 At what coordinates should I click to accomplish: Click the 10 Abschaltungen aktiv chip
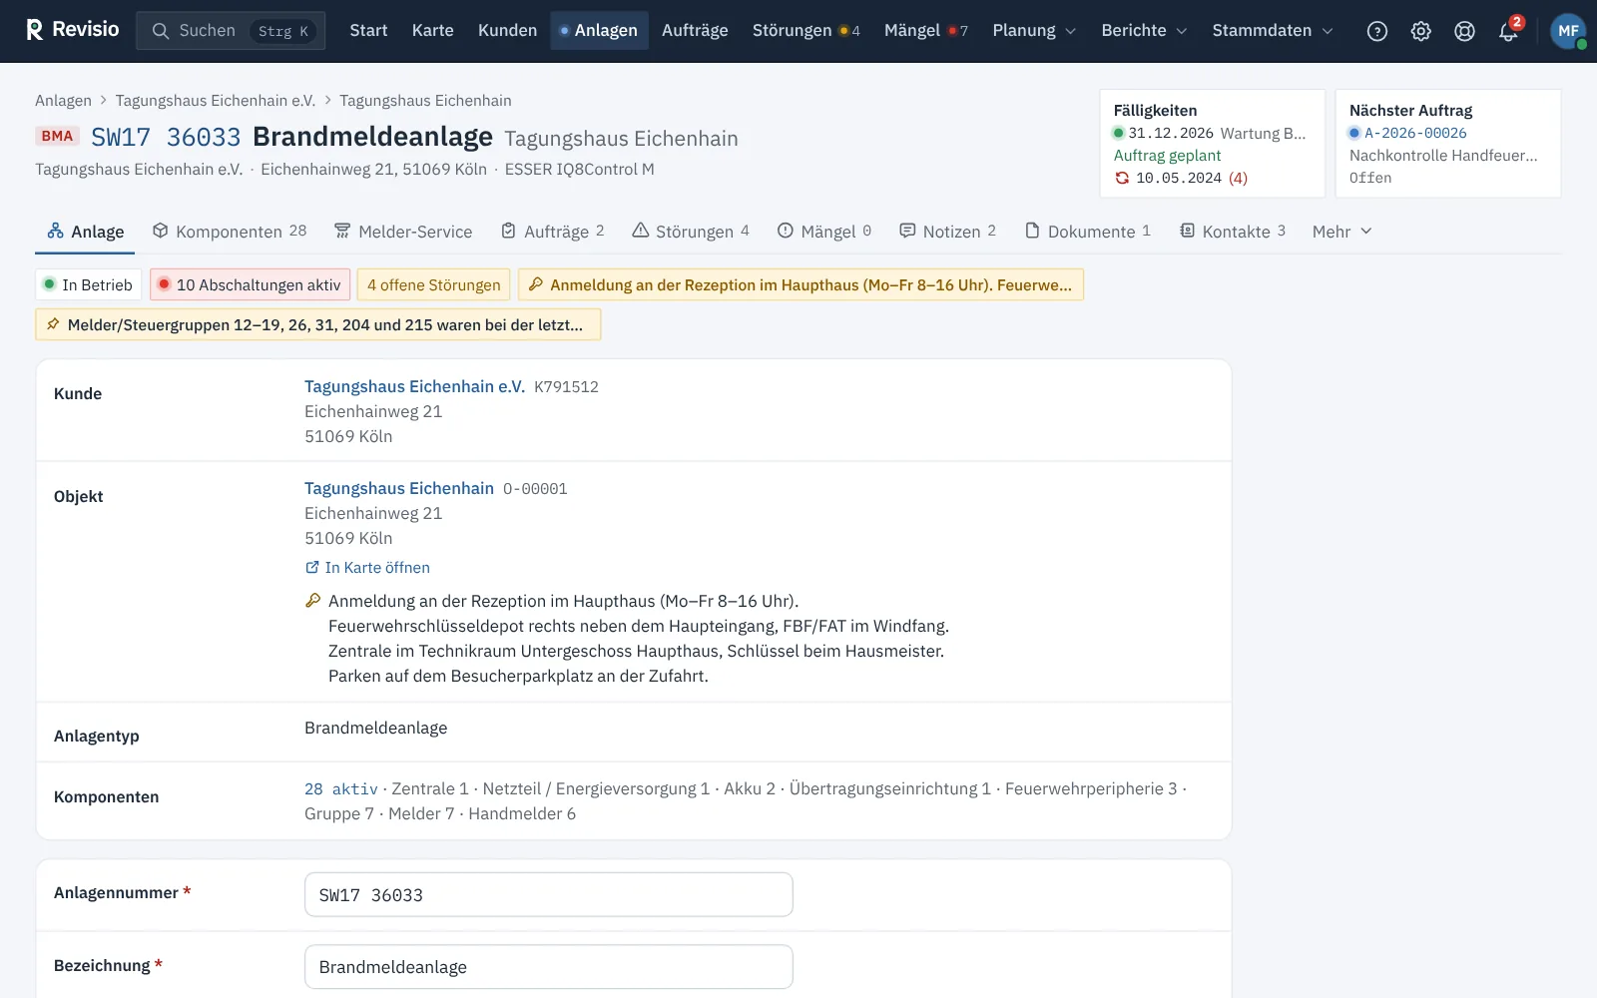(250, 284)
